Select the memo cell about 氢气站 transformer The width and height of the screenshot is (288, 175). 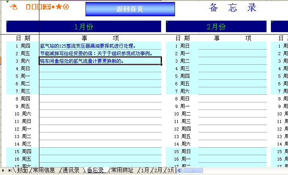point(100,46)
